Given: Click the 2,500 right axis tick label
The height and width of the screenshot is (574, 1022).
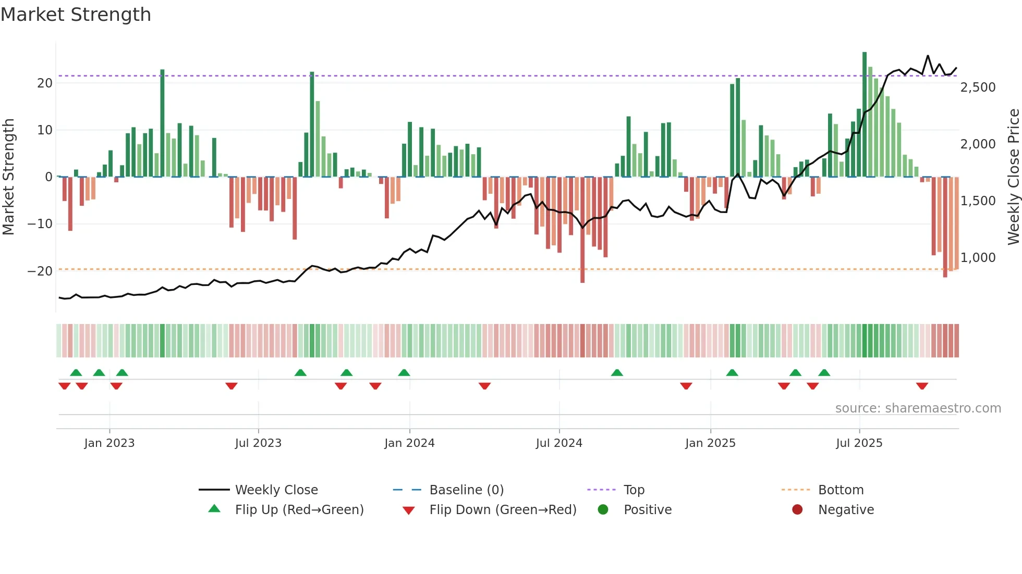Looking at the screenshot, I should (x=978, y=88).
